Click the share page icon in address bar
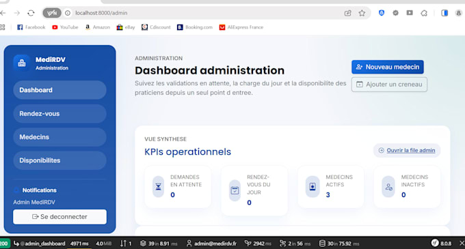This screenshot has width=465, height=249. [347, 13]
